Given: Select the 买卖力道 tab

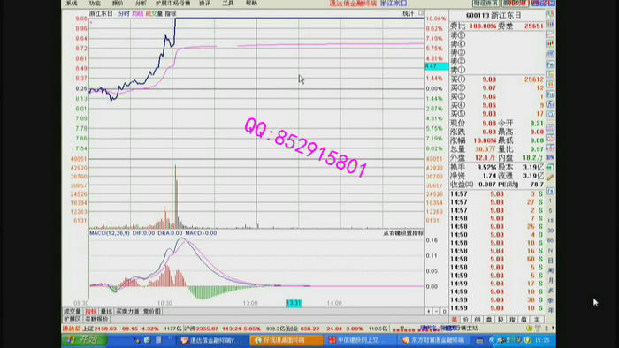Looking at the screenshot, I should coord(127,312).
